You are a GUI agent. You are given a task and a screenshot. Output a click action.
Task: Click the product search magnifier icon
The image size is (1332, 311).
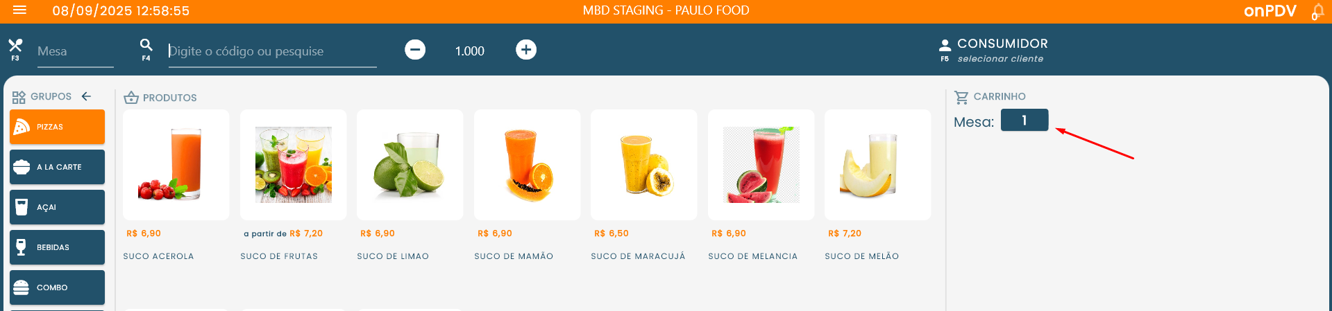pos(146,46)
